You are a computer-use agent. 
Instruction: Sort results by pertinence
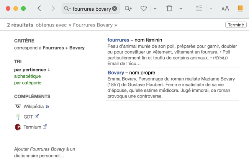click(30, 69)
